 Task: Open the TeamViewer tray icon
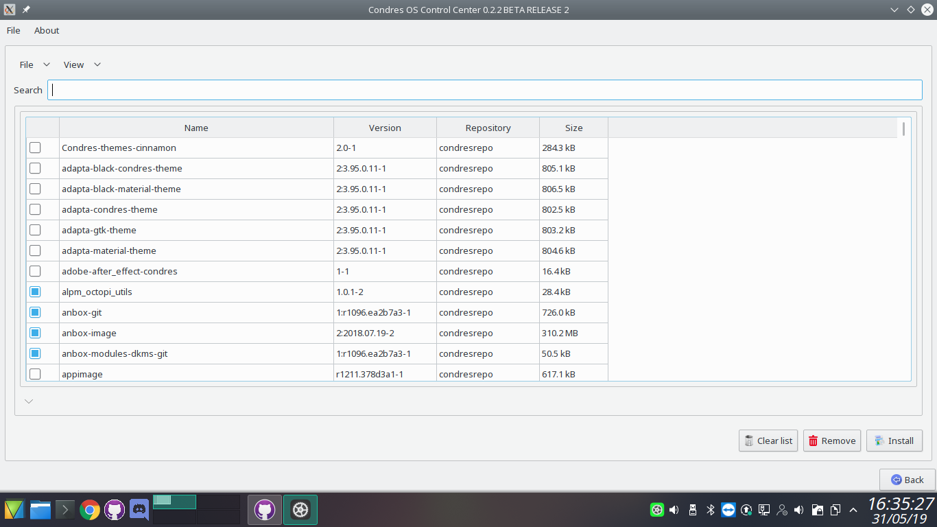coord(728,510)
